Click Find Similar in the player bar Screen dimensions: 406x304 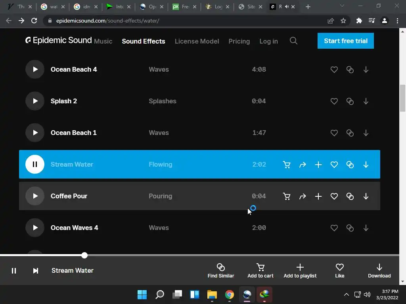(220, 271)
